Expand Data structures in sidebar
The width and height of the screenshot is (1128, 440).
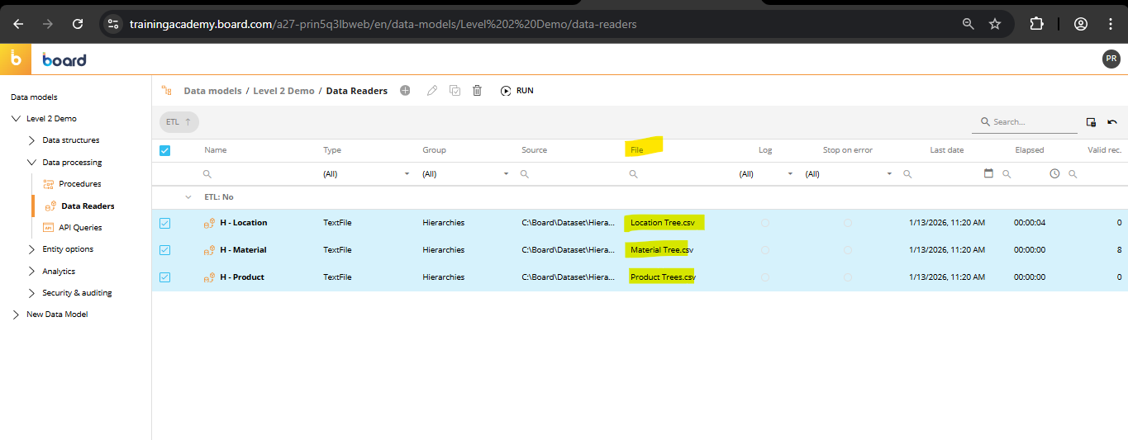point(31,140)
